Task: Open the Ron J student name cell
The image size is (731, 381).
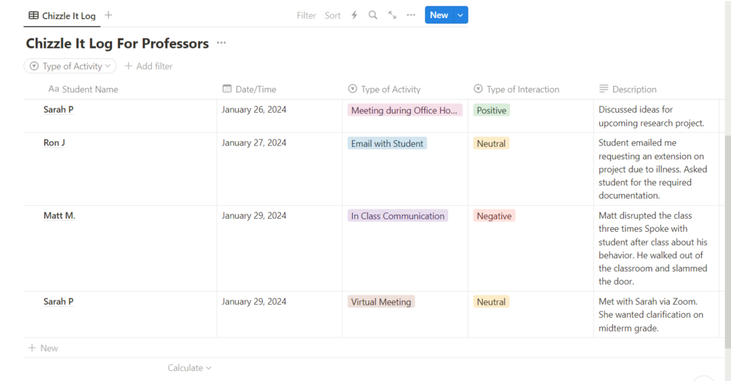Action: [55, 143]
